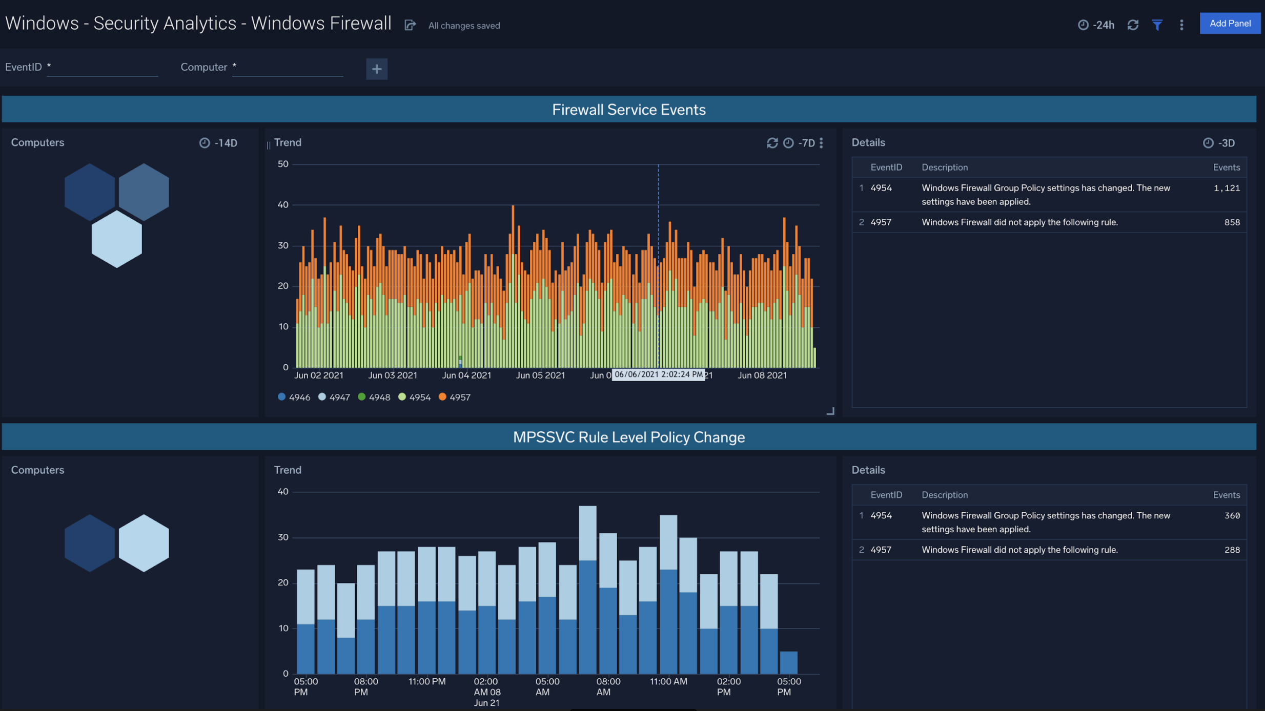Click the plus button to add a filter
Viewport: 1265px width, 711px height.
377,69
